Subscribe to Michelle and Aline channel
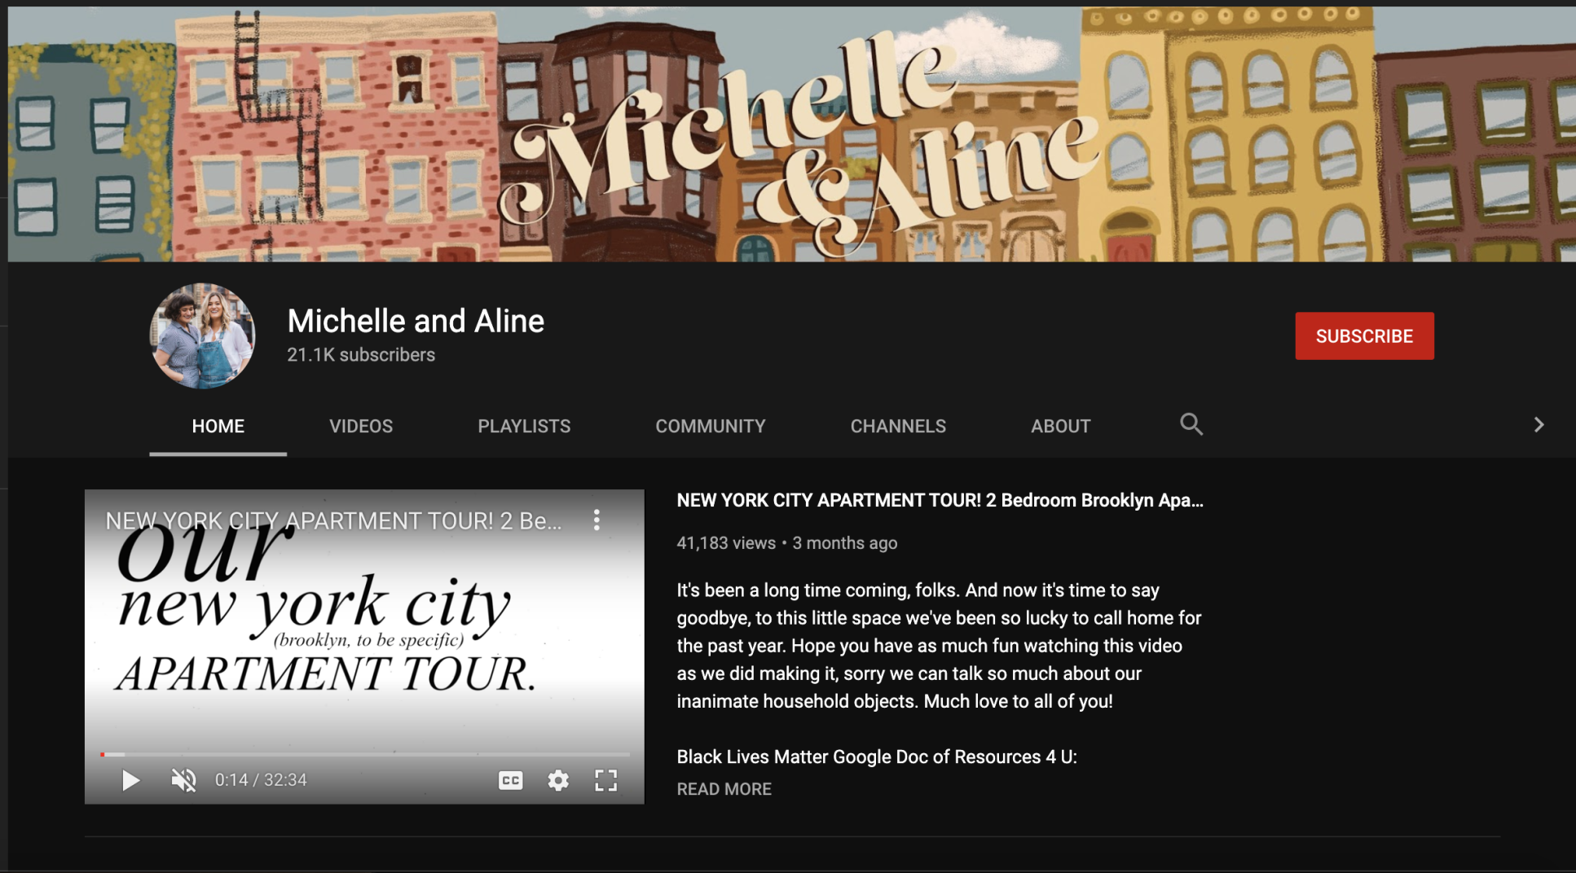Image resolution: width=1576 pixels, height=873 pixels. click(1363, 336)
